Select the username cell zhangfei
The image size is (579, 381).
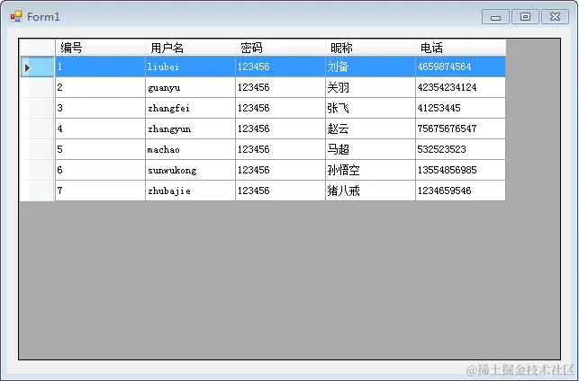(190, 108)
